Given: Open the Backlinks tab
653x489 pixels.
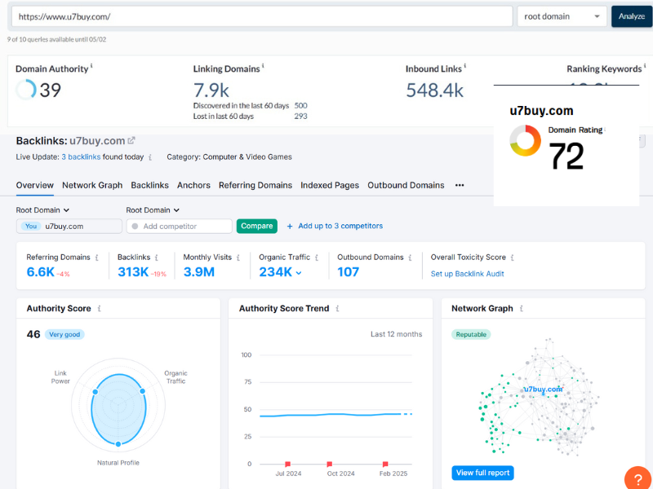Looking at the screenshot, I should (x=150, y=185).
